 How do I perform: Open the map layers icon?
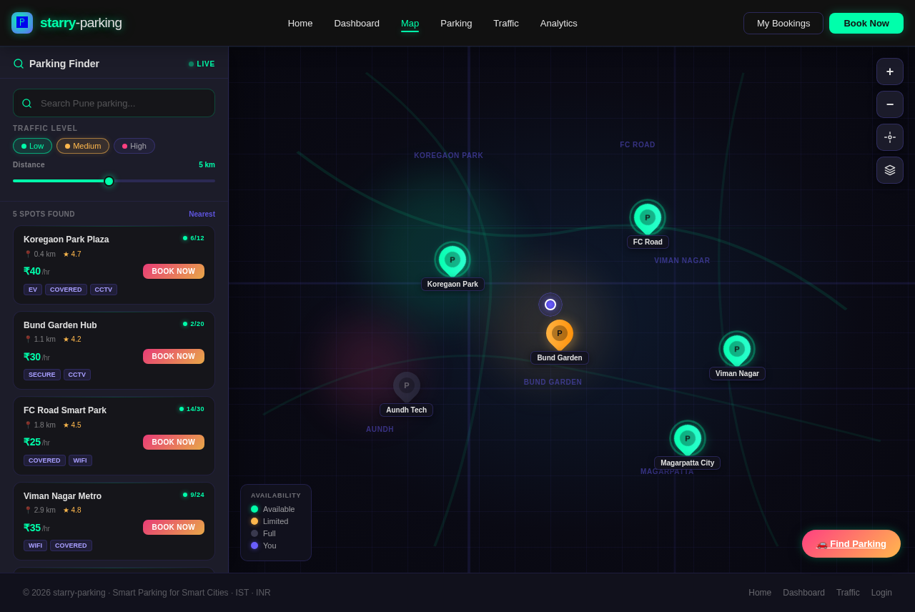890,170
